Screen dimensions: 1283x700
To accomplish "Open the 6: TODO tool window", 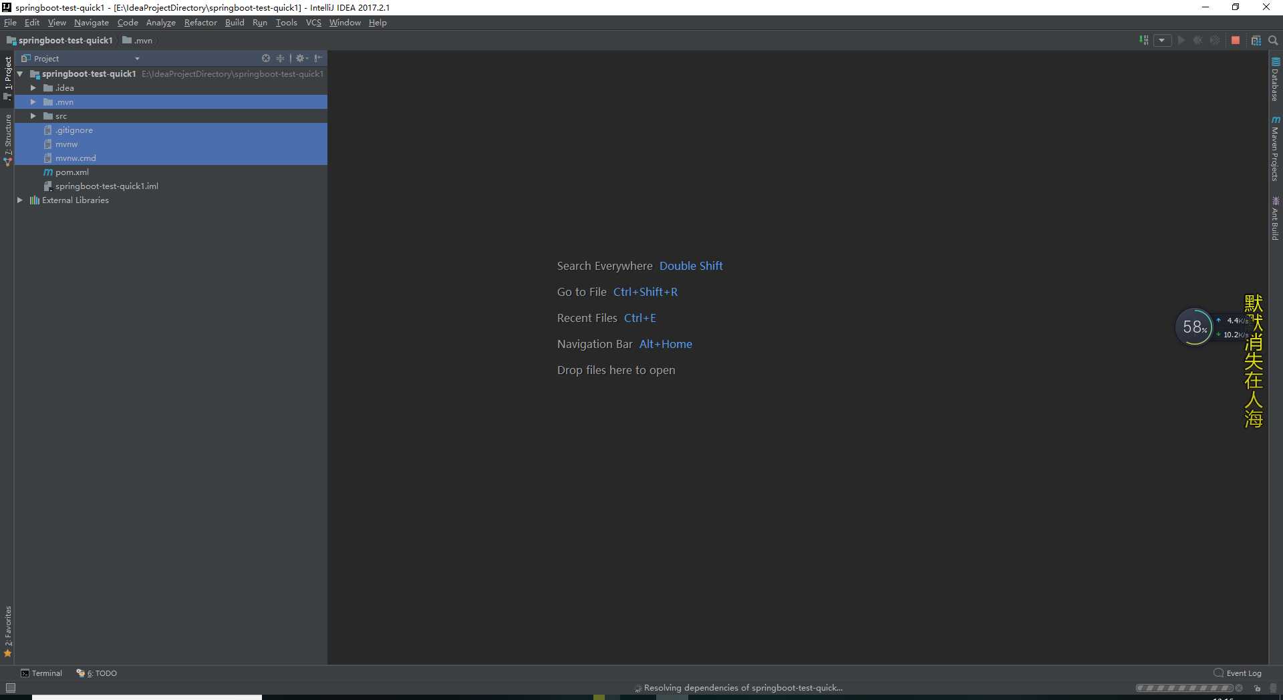I will point(97,673).
